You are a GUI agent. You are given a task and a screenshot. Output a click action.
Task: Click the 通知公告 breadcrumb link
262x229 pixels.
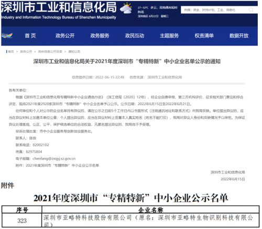click(x=74, y=51)
